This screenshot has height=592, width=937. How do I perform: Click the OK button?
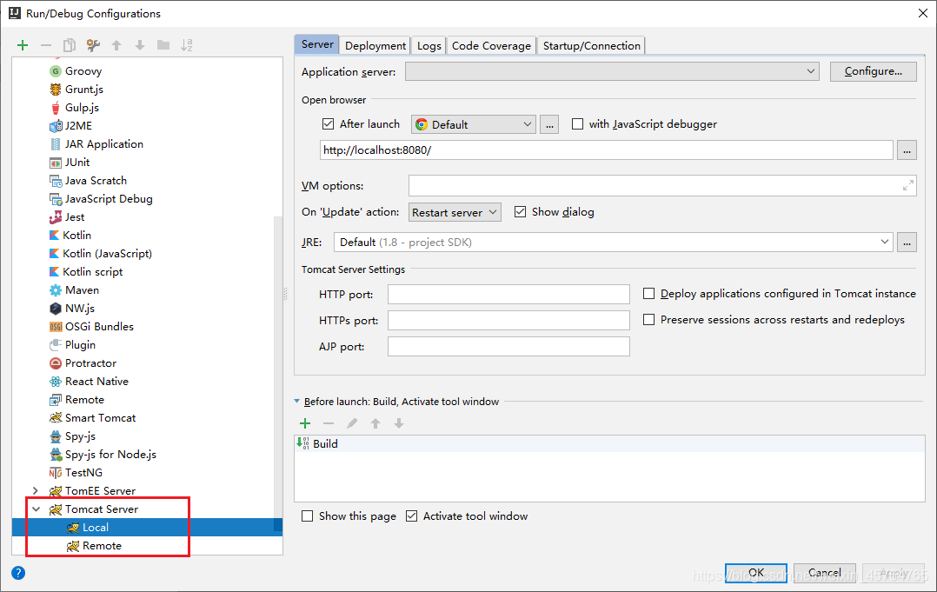756,572
